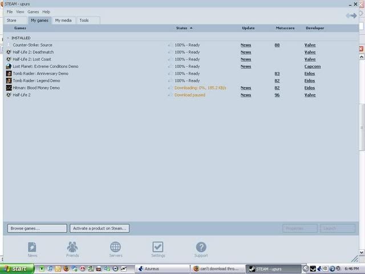The image size is (365, 274).
Task: Click the Tomb Raider: Anniversary Demo icon
Action: tap(9, 74)
